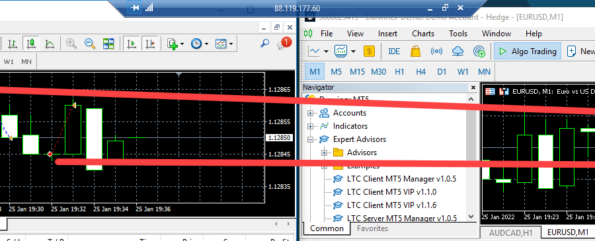Open dropdown arrow beside monitor chart icon

pyautogui.click(x=353, y=51)
